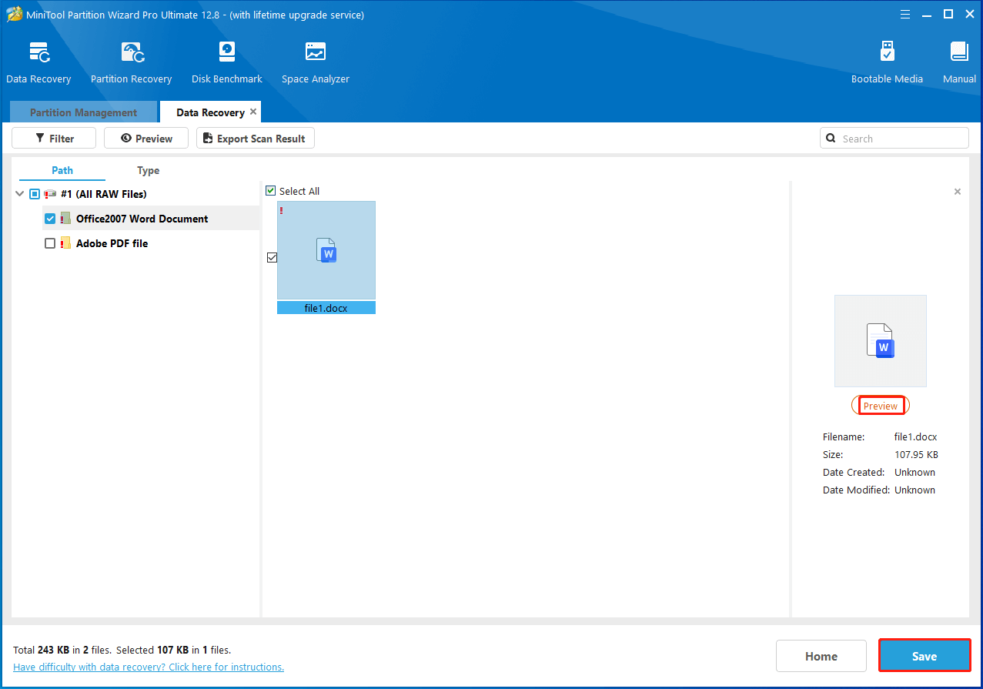
Task: Click the magnifier icon in the search box
Action: 831,139
